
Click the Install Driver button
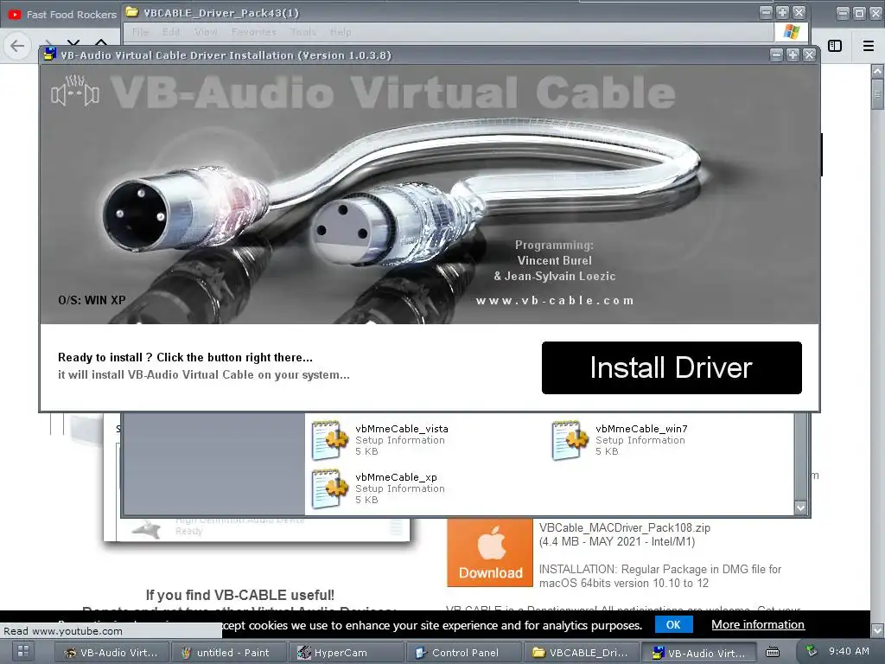671,367
